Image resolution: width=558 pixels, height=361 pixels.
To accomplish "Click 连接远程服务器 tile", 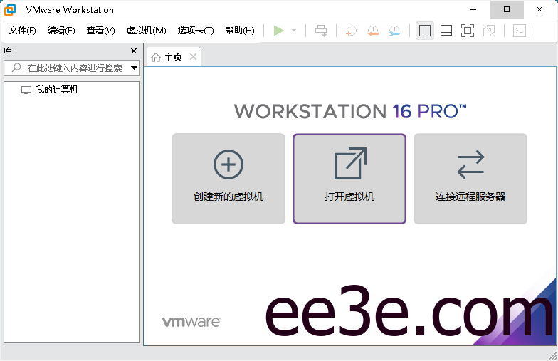I will [x=470, y=179].
